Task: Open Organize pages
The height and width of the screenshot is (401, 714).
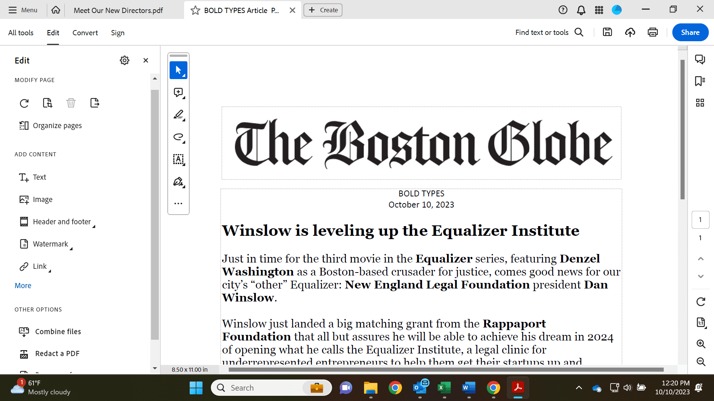Action: (x=50, y=125)
